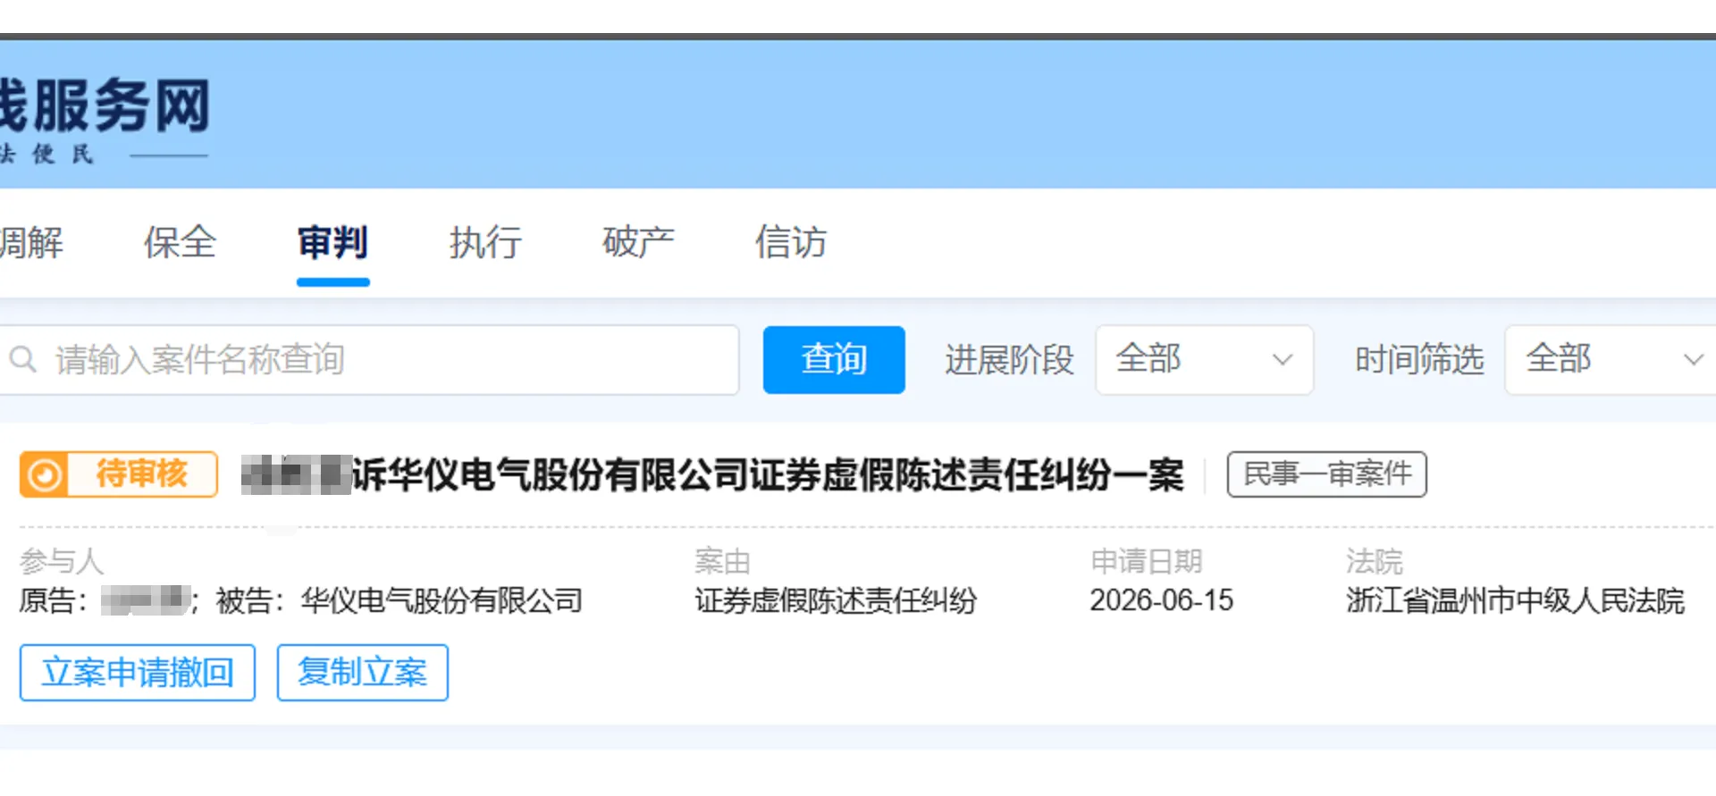
Task: Click the 时间筛选 label
Action: pos(1419,360)
